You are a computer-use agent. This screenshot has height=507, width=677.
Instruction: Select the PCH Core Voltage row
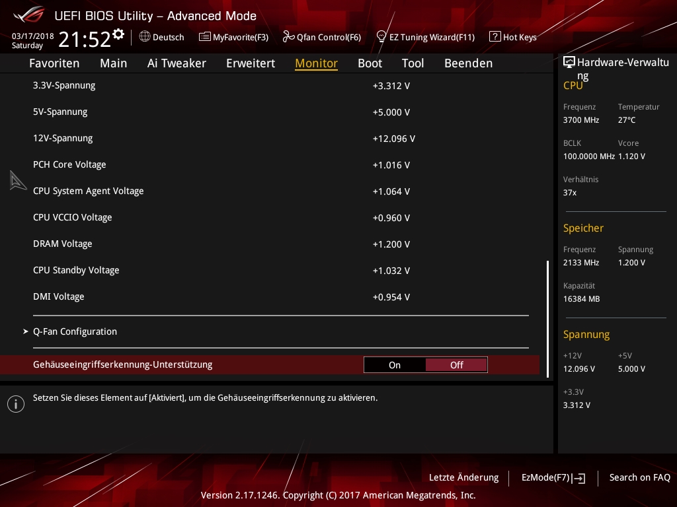click(x=270, y=164)
